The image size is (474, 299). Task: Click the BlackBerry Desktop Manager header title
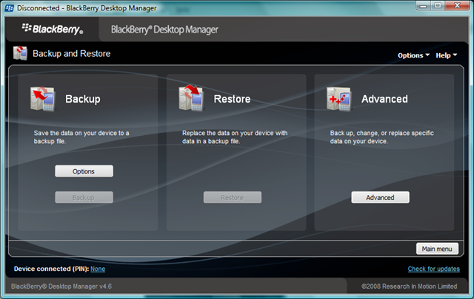(164, 30)
